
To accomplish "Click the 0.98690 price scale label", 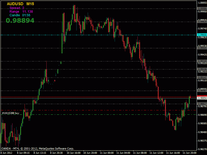I will tap(202, 115).
